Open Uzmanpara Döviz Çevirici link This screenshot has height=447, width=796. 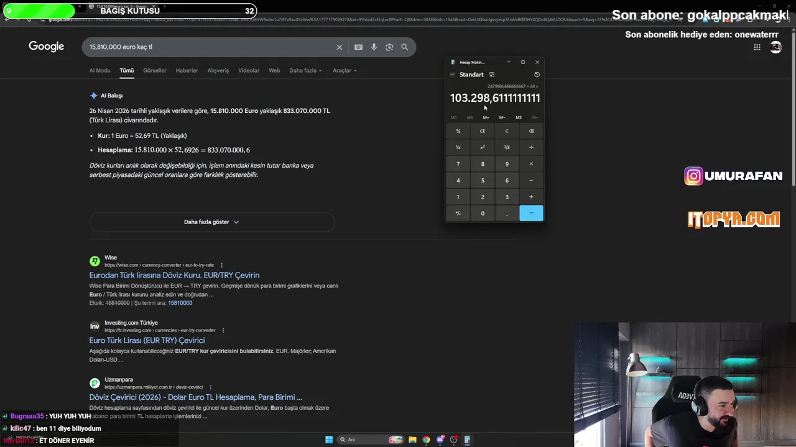(x=195, y=397)
